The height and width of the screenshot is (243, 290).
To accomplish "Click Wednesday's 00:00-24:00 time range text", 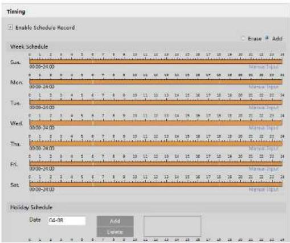I will click(x=42, y=128).
